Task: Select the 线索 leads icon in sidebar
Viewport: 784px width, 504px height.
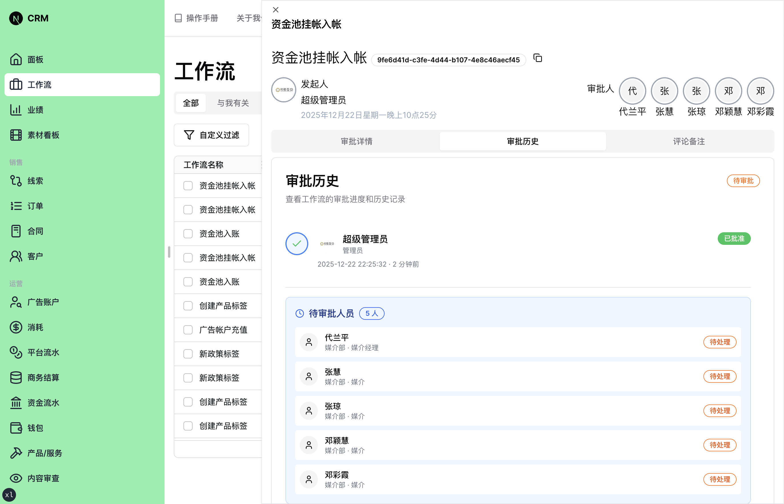Action: [x=16, y=181]
